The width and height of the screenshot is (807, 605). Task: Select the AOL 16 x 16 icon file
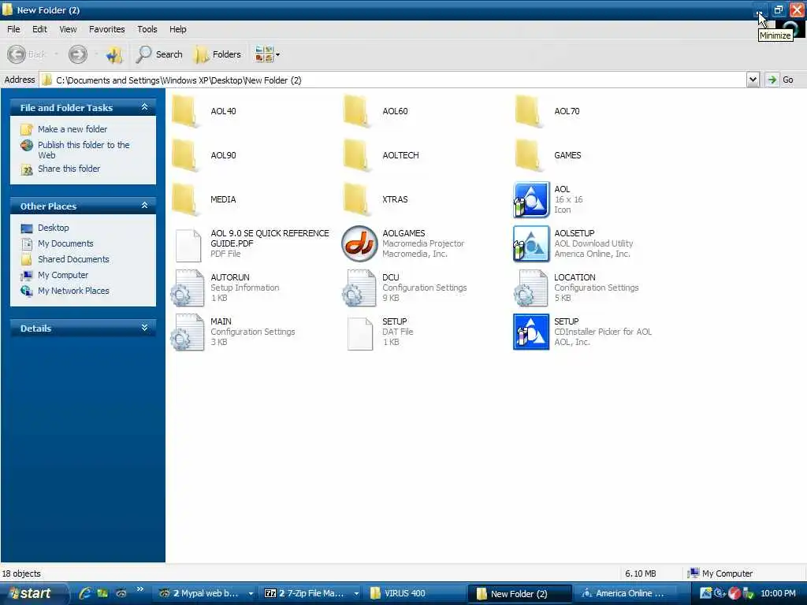click(x=549, y=199)
